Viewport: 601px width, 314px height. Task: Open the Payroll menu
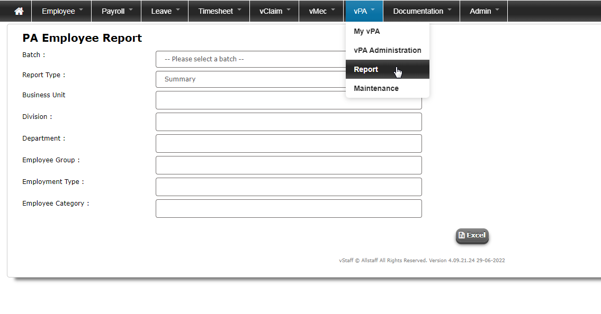(116, 11)
